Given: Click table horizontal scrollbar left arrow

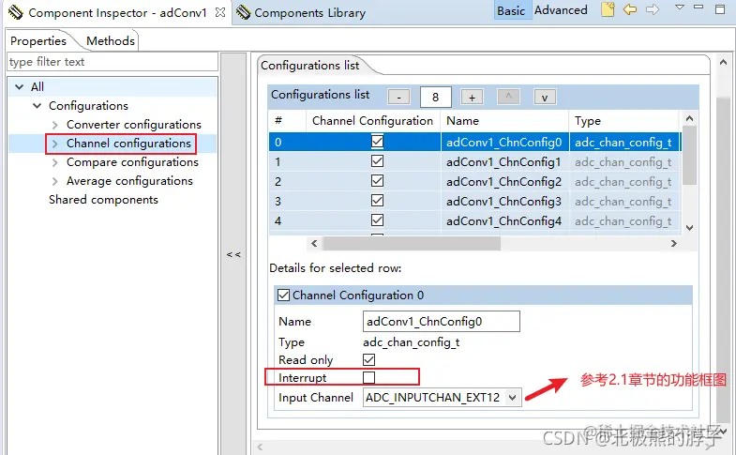Looking at the screenshot, I should (314, 243).
